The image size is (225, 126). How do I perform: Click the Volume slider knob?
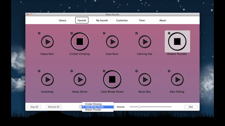click(139, 107)
